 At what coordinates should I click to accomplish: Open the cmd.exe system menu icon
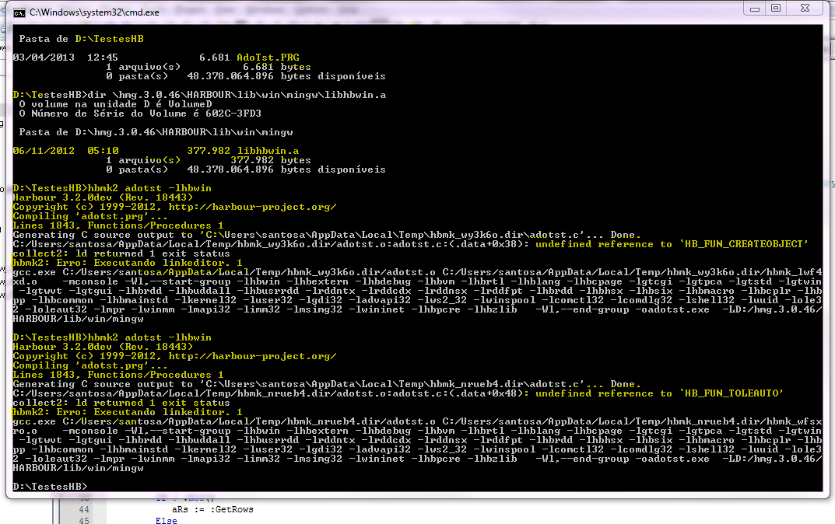19,13
